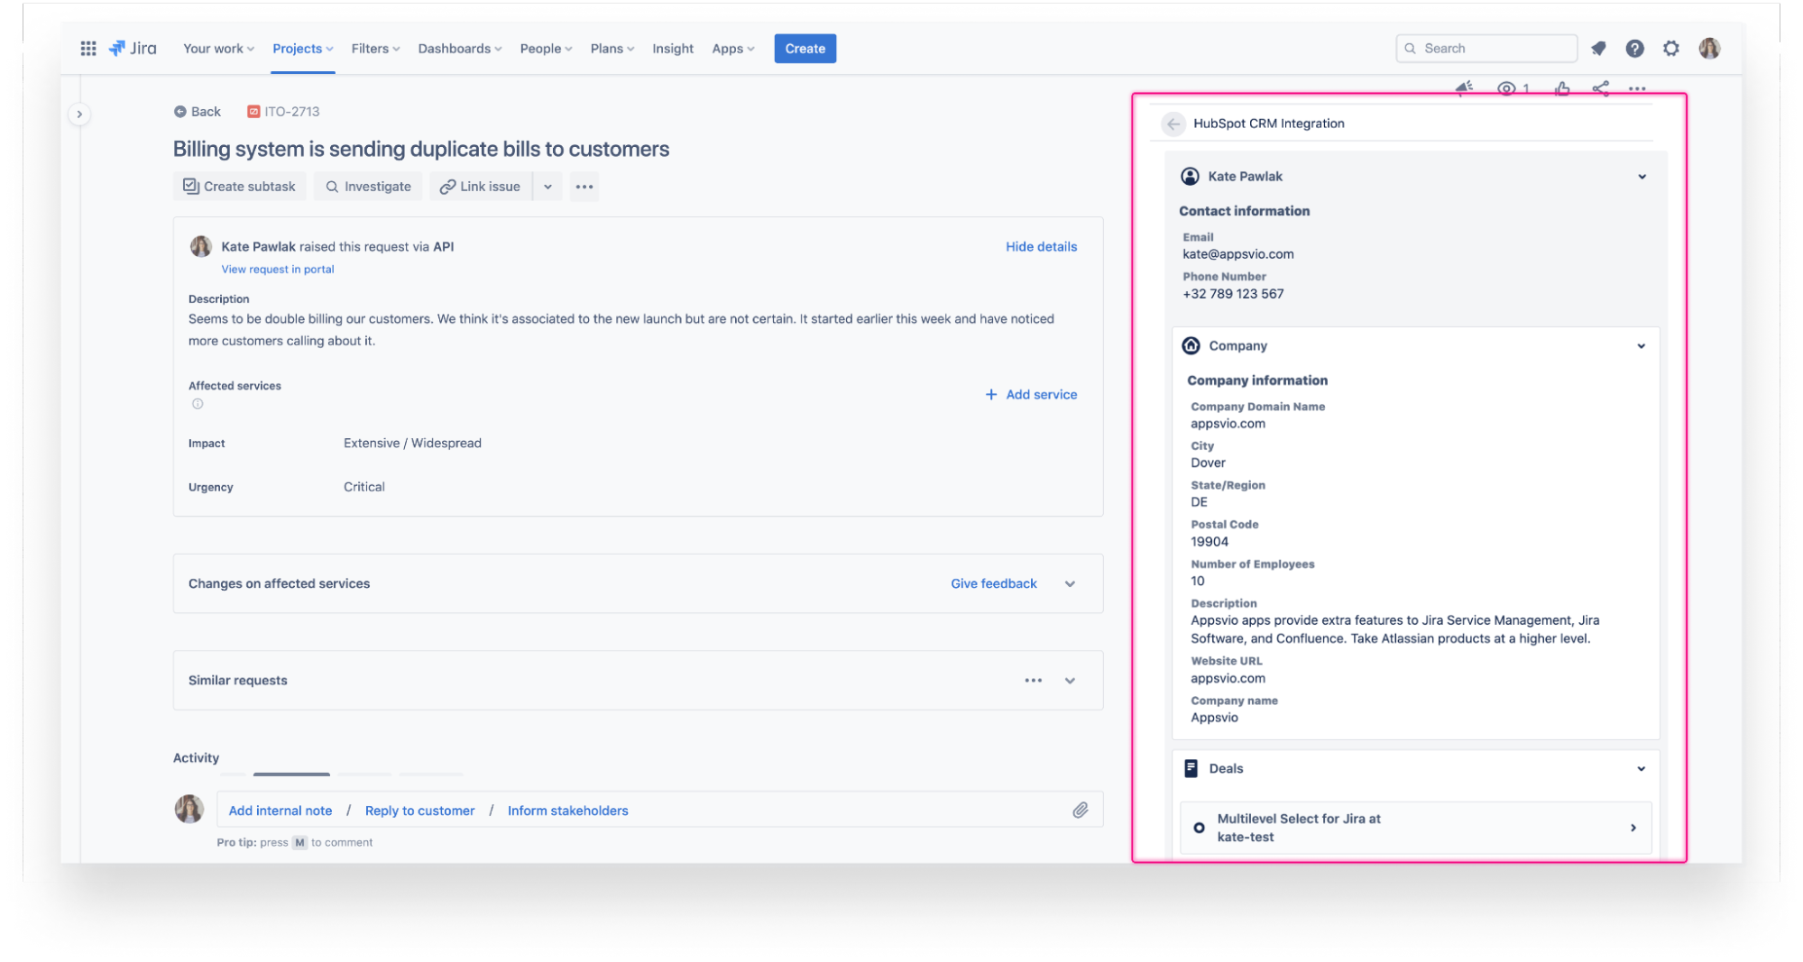The width and height of the screenshot is (1803, 962).
Task: Open Dashboards menu
Action: 460,49
